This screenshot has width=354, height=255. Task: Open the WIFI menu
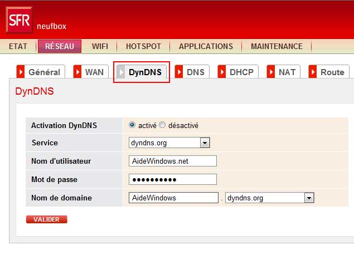100,47
